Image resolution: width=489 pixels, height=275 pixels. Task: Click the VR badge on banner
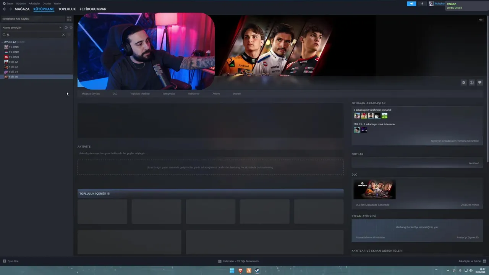pos(481,20)
